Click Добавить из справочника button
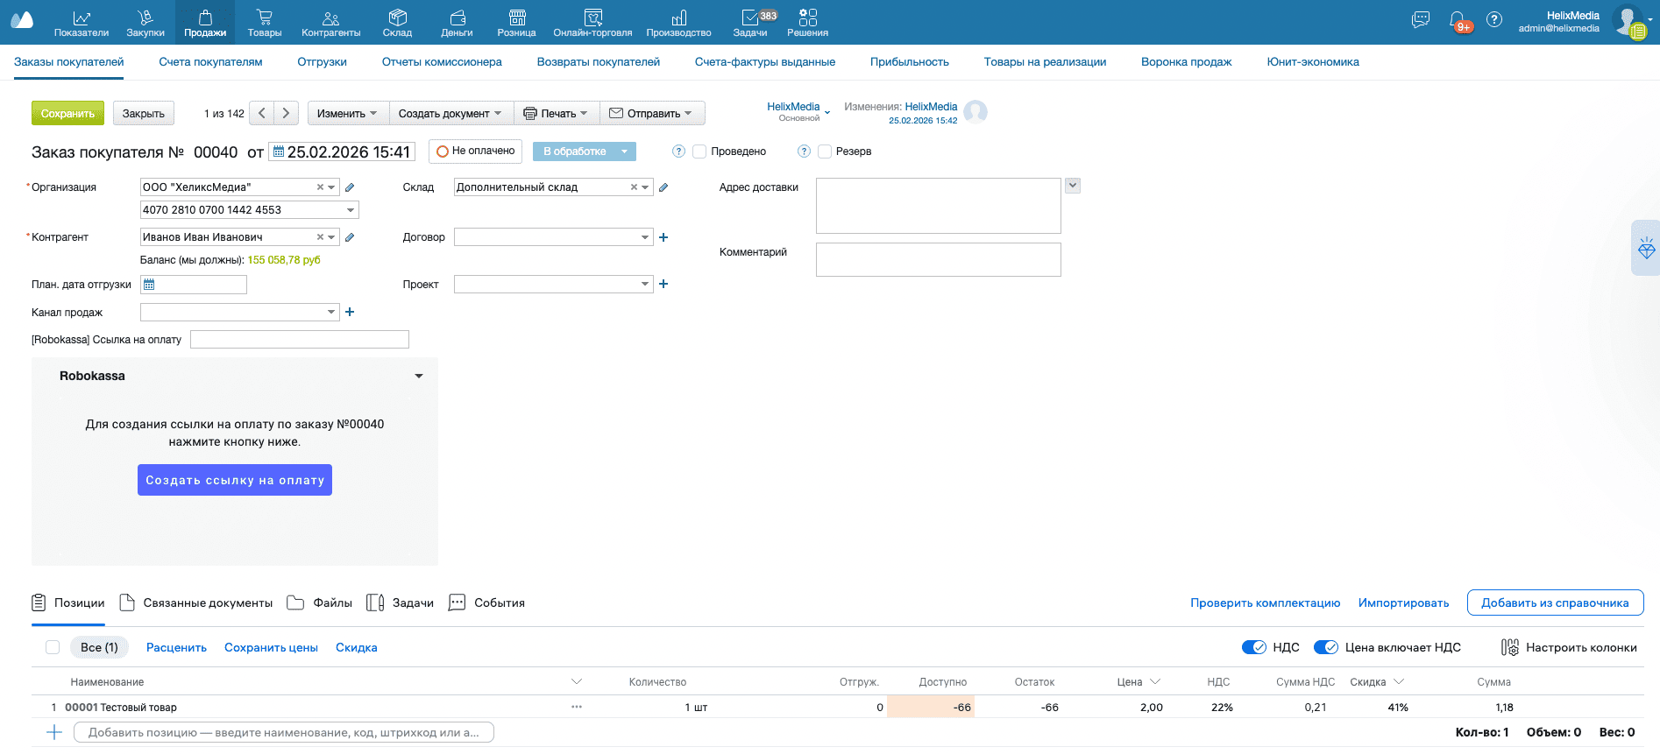This screenshot has width=1660, height=754. pyautogui.click(x=1555, y=602)
